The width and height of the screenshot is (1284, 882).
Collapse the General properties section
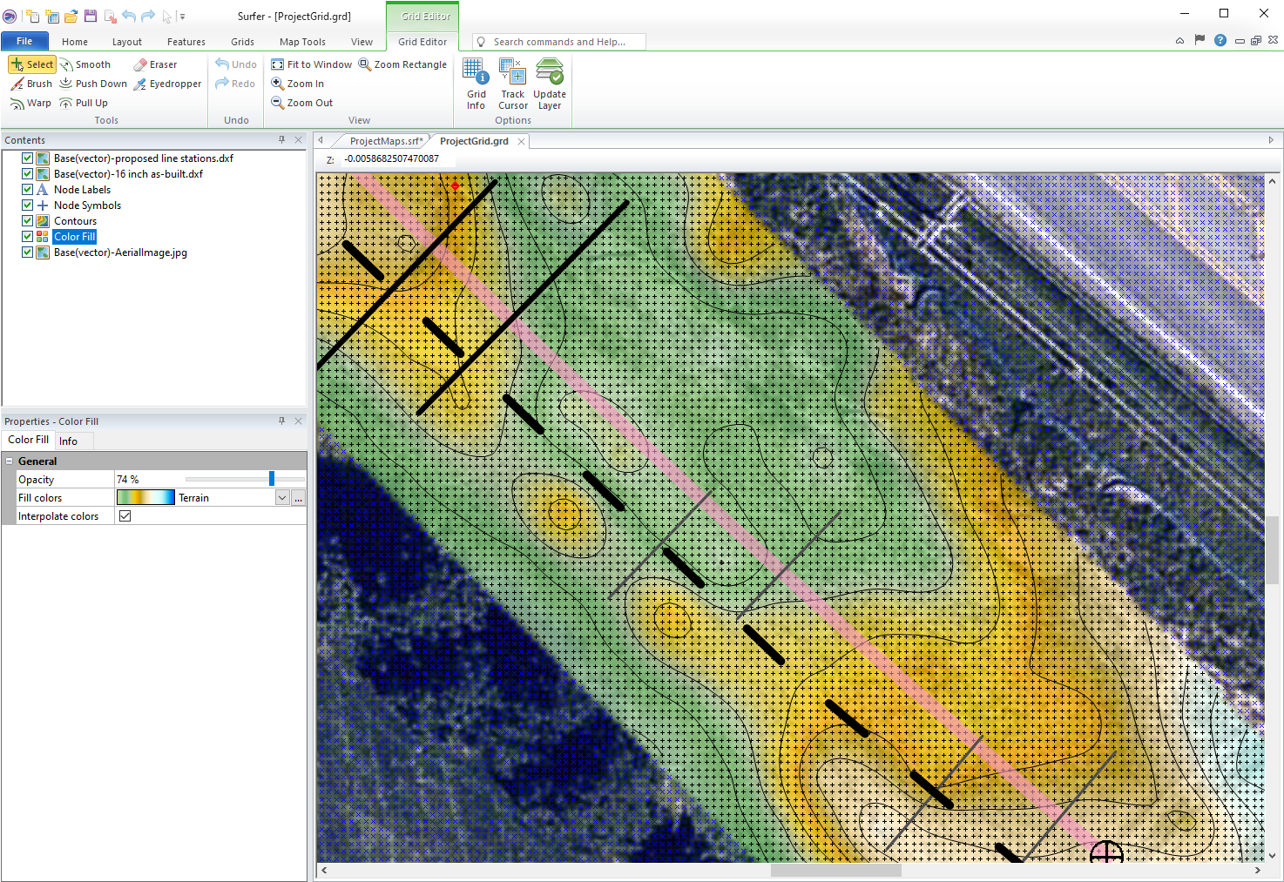pyautogui.click(x=10, y=460)
